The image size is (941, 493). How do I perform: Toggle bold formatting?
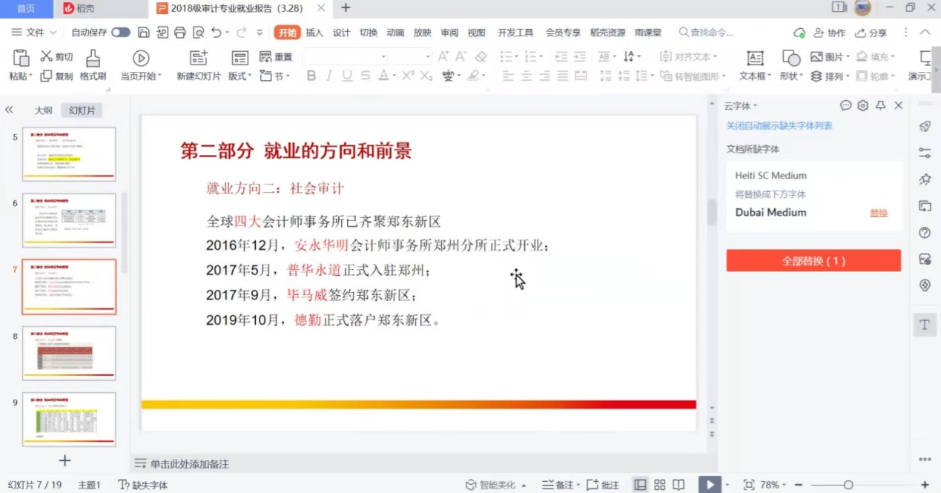pos(311,76)
